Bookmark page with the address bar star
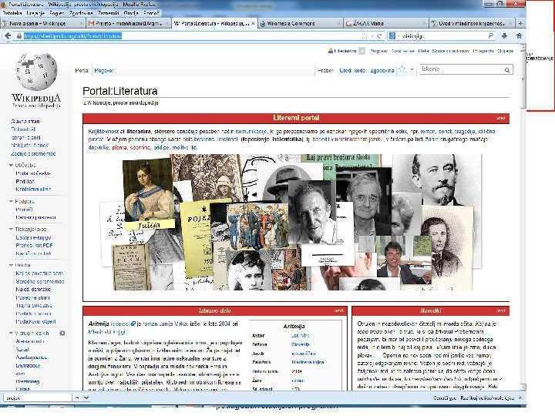The image size is (555, 416). tap(365, 36)
